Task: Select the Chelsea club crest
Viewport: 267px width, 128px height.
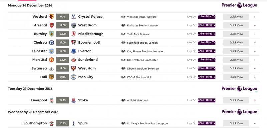Action: coord(52,42)
